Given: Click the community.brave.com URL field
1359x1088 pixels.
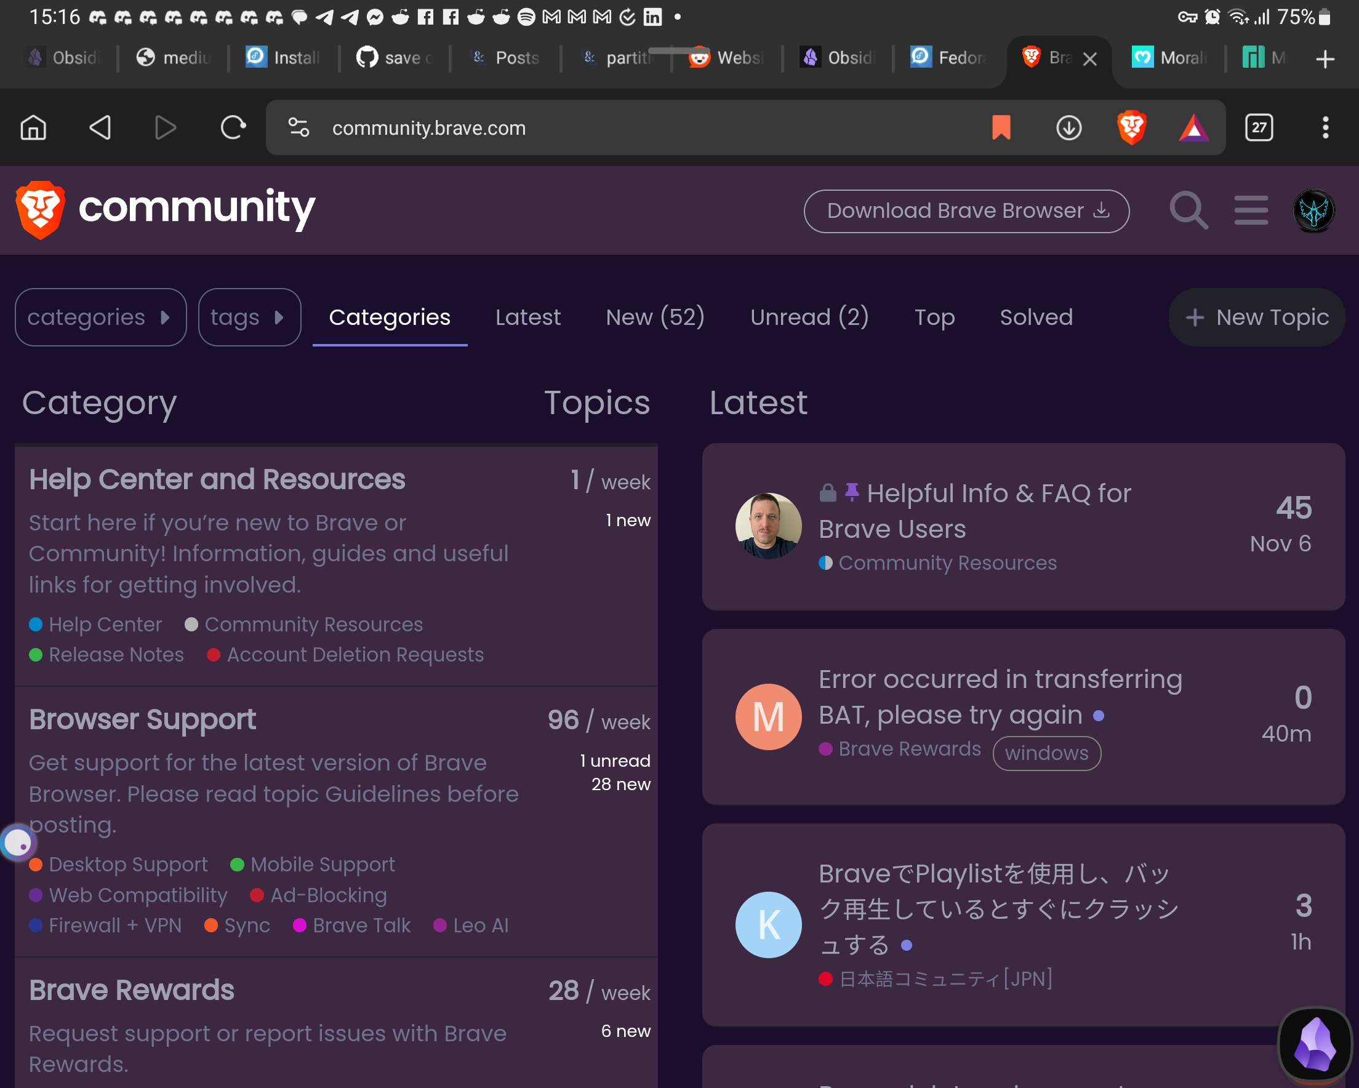Looking at the screenshot, I should click(x=428, y=128).
